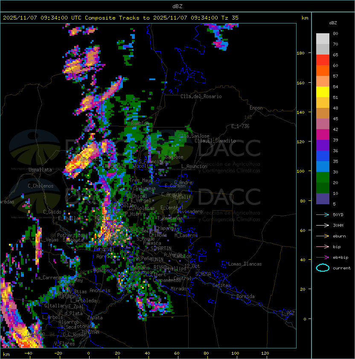
Task: Click the 'S_MARTIN' map label
Action: click(161, 249)
